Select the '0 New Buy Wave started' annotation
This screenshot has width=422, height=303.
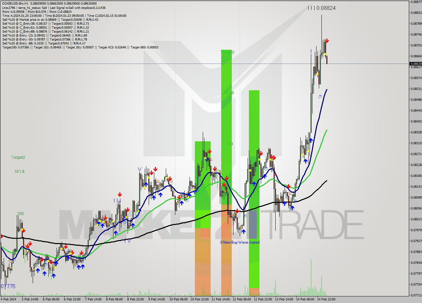[240, 242]
